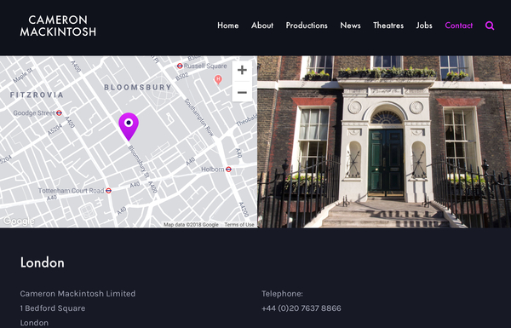This screenshot has width=511, height=328.
Task: Click the London heading
Action: [43, 262]
